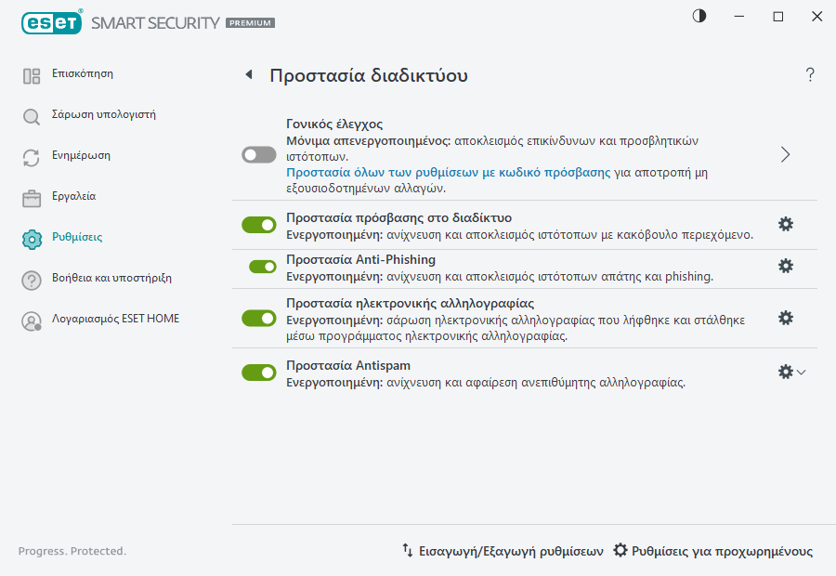Click the help question mark icon

click(809, 76)
